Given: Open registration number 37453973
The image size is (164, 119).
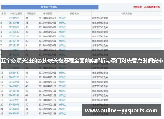Looking at the screenshot, I should click(14, 100).
